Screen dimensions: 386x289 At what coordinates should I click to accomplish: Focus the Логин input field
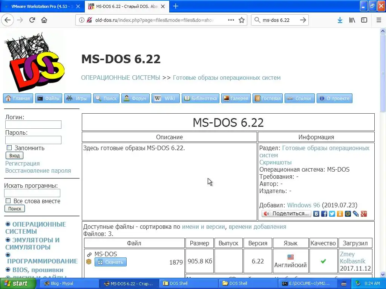(33, 124)
